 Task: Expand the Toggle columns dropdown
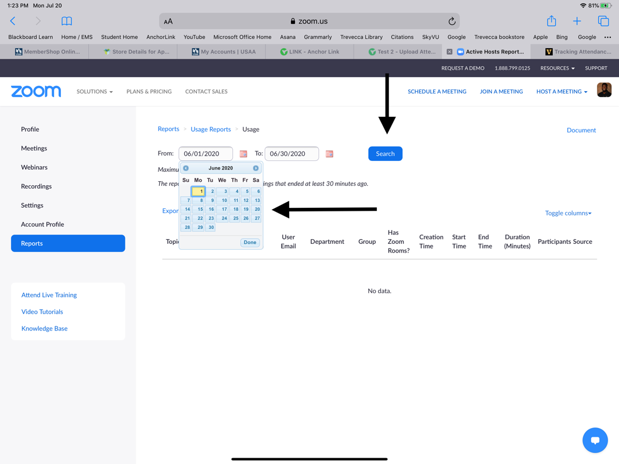[x=568, y=213]
